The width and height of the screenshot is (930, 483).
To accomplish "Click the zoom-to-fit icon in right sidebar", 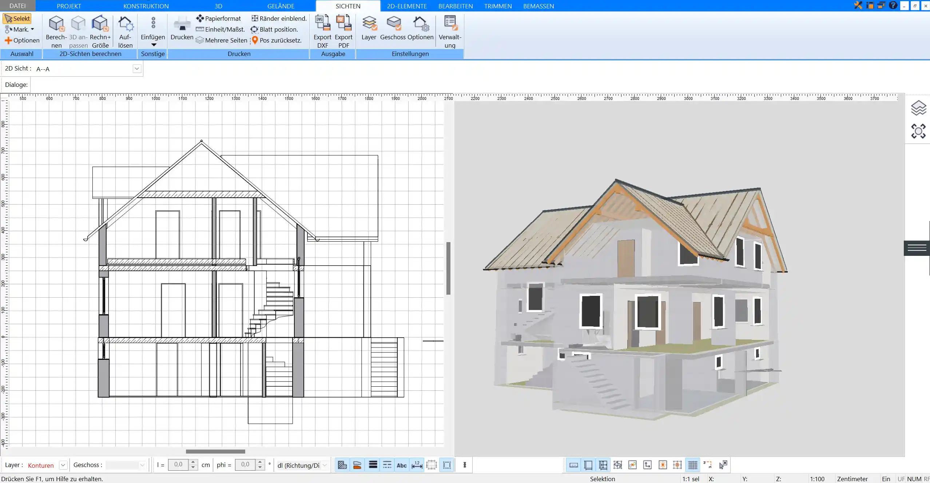I will click(918, 131).
